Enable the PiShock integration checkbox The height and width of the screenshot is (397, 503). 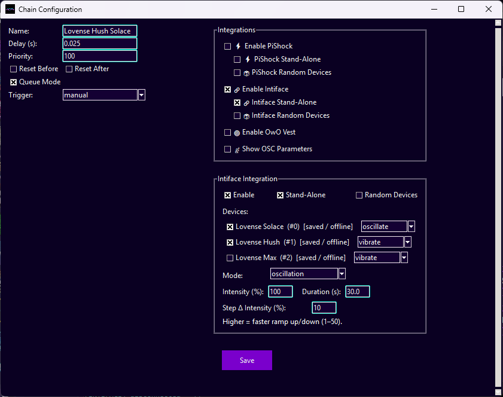point(227,47)
